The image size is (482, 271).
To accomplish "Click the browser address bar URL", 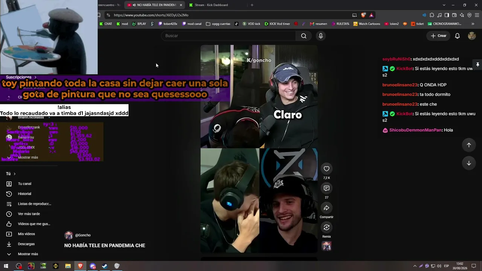I will click(151, 15).
